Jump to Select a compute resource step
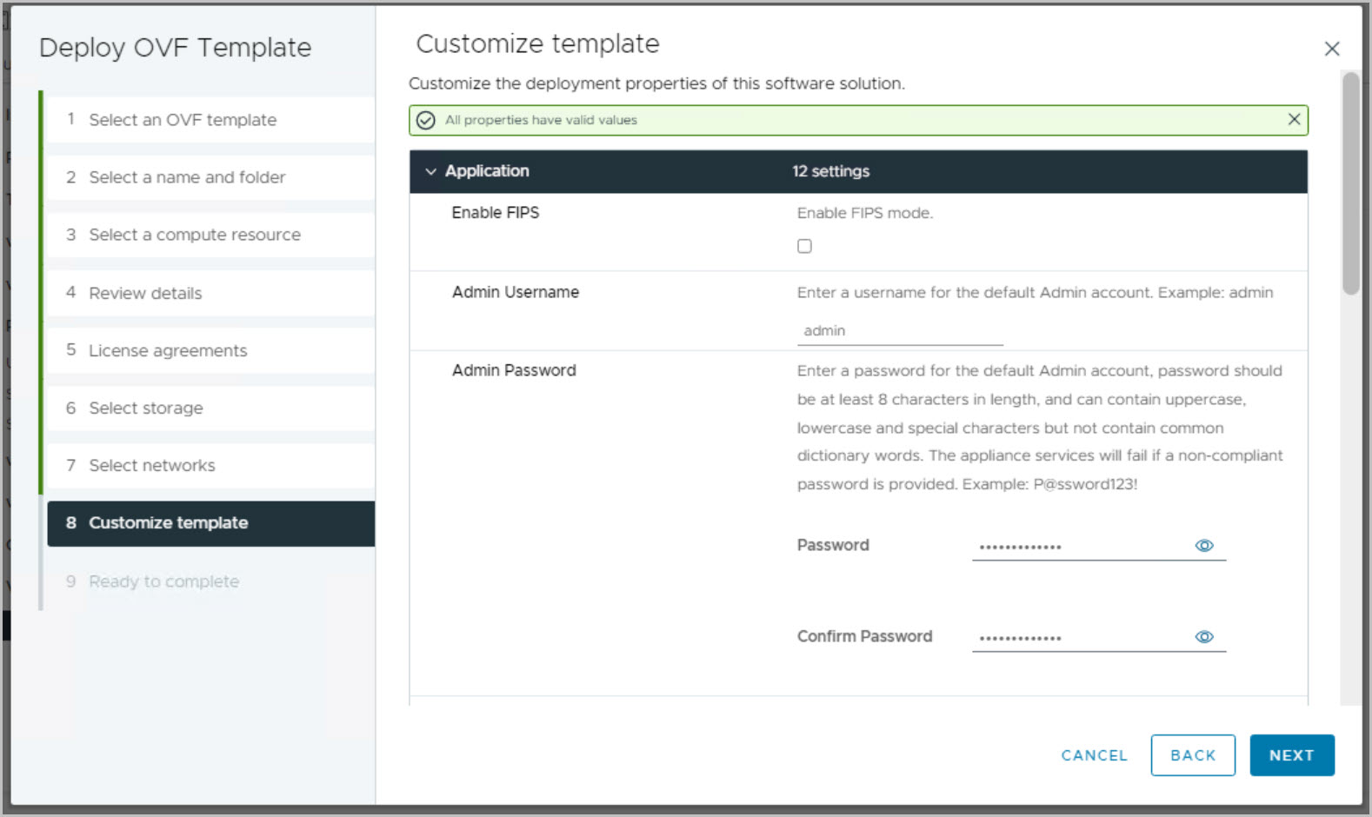The image size is (1372, 817). click(x=195, y=235)
